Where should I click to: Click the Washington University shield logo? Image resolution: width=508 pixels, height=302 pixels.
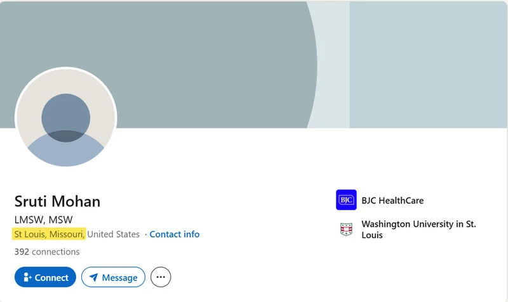pos(346,229)
